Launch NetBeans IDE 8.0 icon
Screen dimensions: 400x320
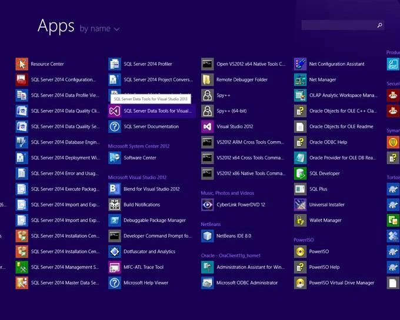click(x=208, y=236)
